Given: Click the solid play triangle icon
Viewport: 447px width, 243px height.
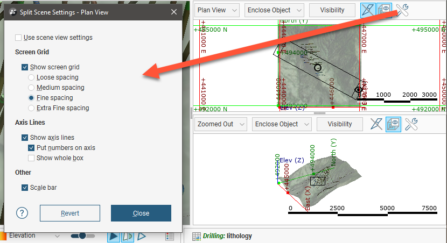Looking at the screenshot, I should tap(114, 236).
